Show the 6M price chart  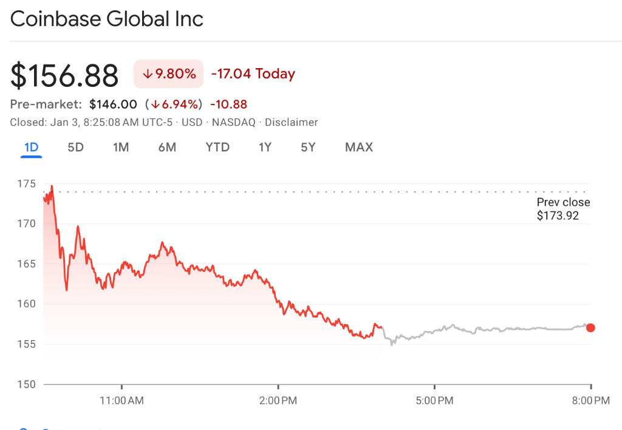(x=167, y=147)
